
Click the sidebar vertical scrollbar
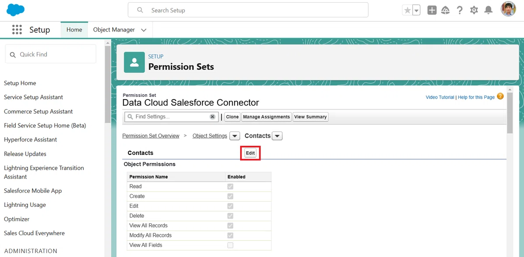(x=107, y=84)
